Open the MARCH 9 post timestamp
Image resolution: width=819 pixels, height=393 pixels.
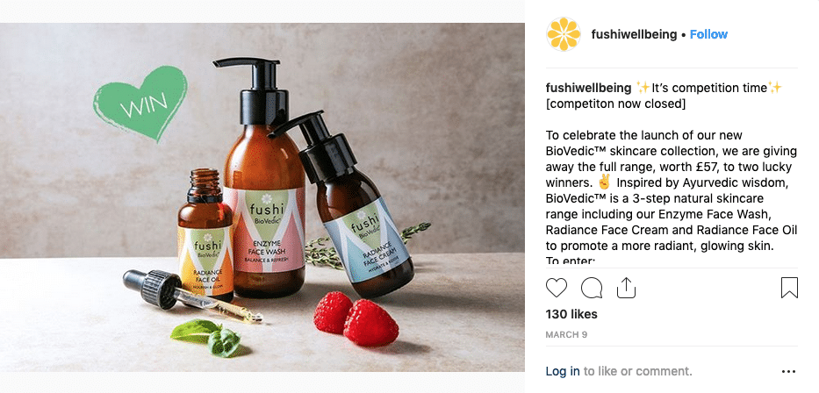pyautogui.click(x=566, y=334)
